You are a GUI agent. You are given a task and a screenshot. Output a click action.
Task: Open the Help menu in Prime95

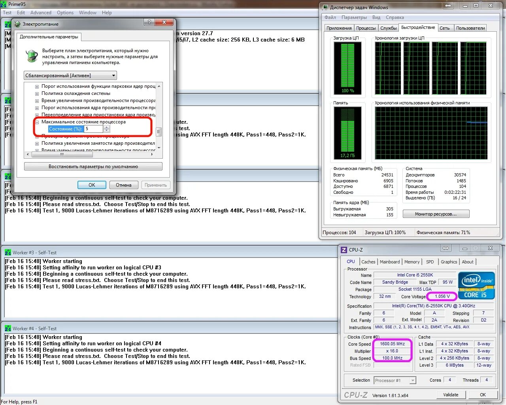(x=107, y=13)
